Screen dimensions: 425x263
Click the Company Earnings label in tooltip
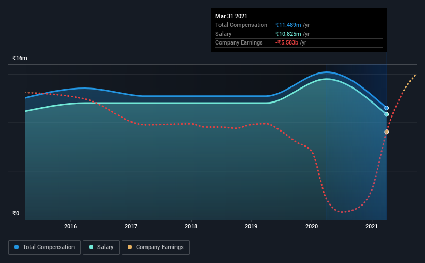point(239,42)
